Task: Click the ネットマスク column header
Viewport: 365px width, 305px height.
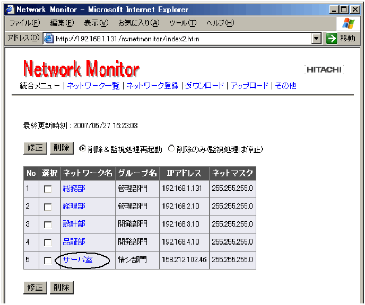Action: tap(232, 173)
